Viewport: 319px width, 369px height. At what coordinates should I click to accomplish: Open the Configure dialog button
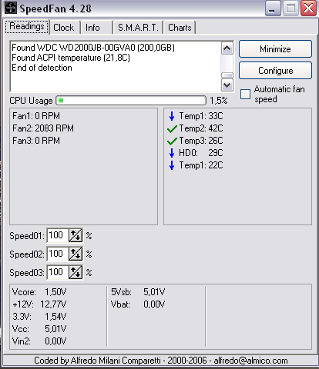pyautogui.click(x=275, y=71)
